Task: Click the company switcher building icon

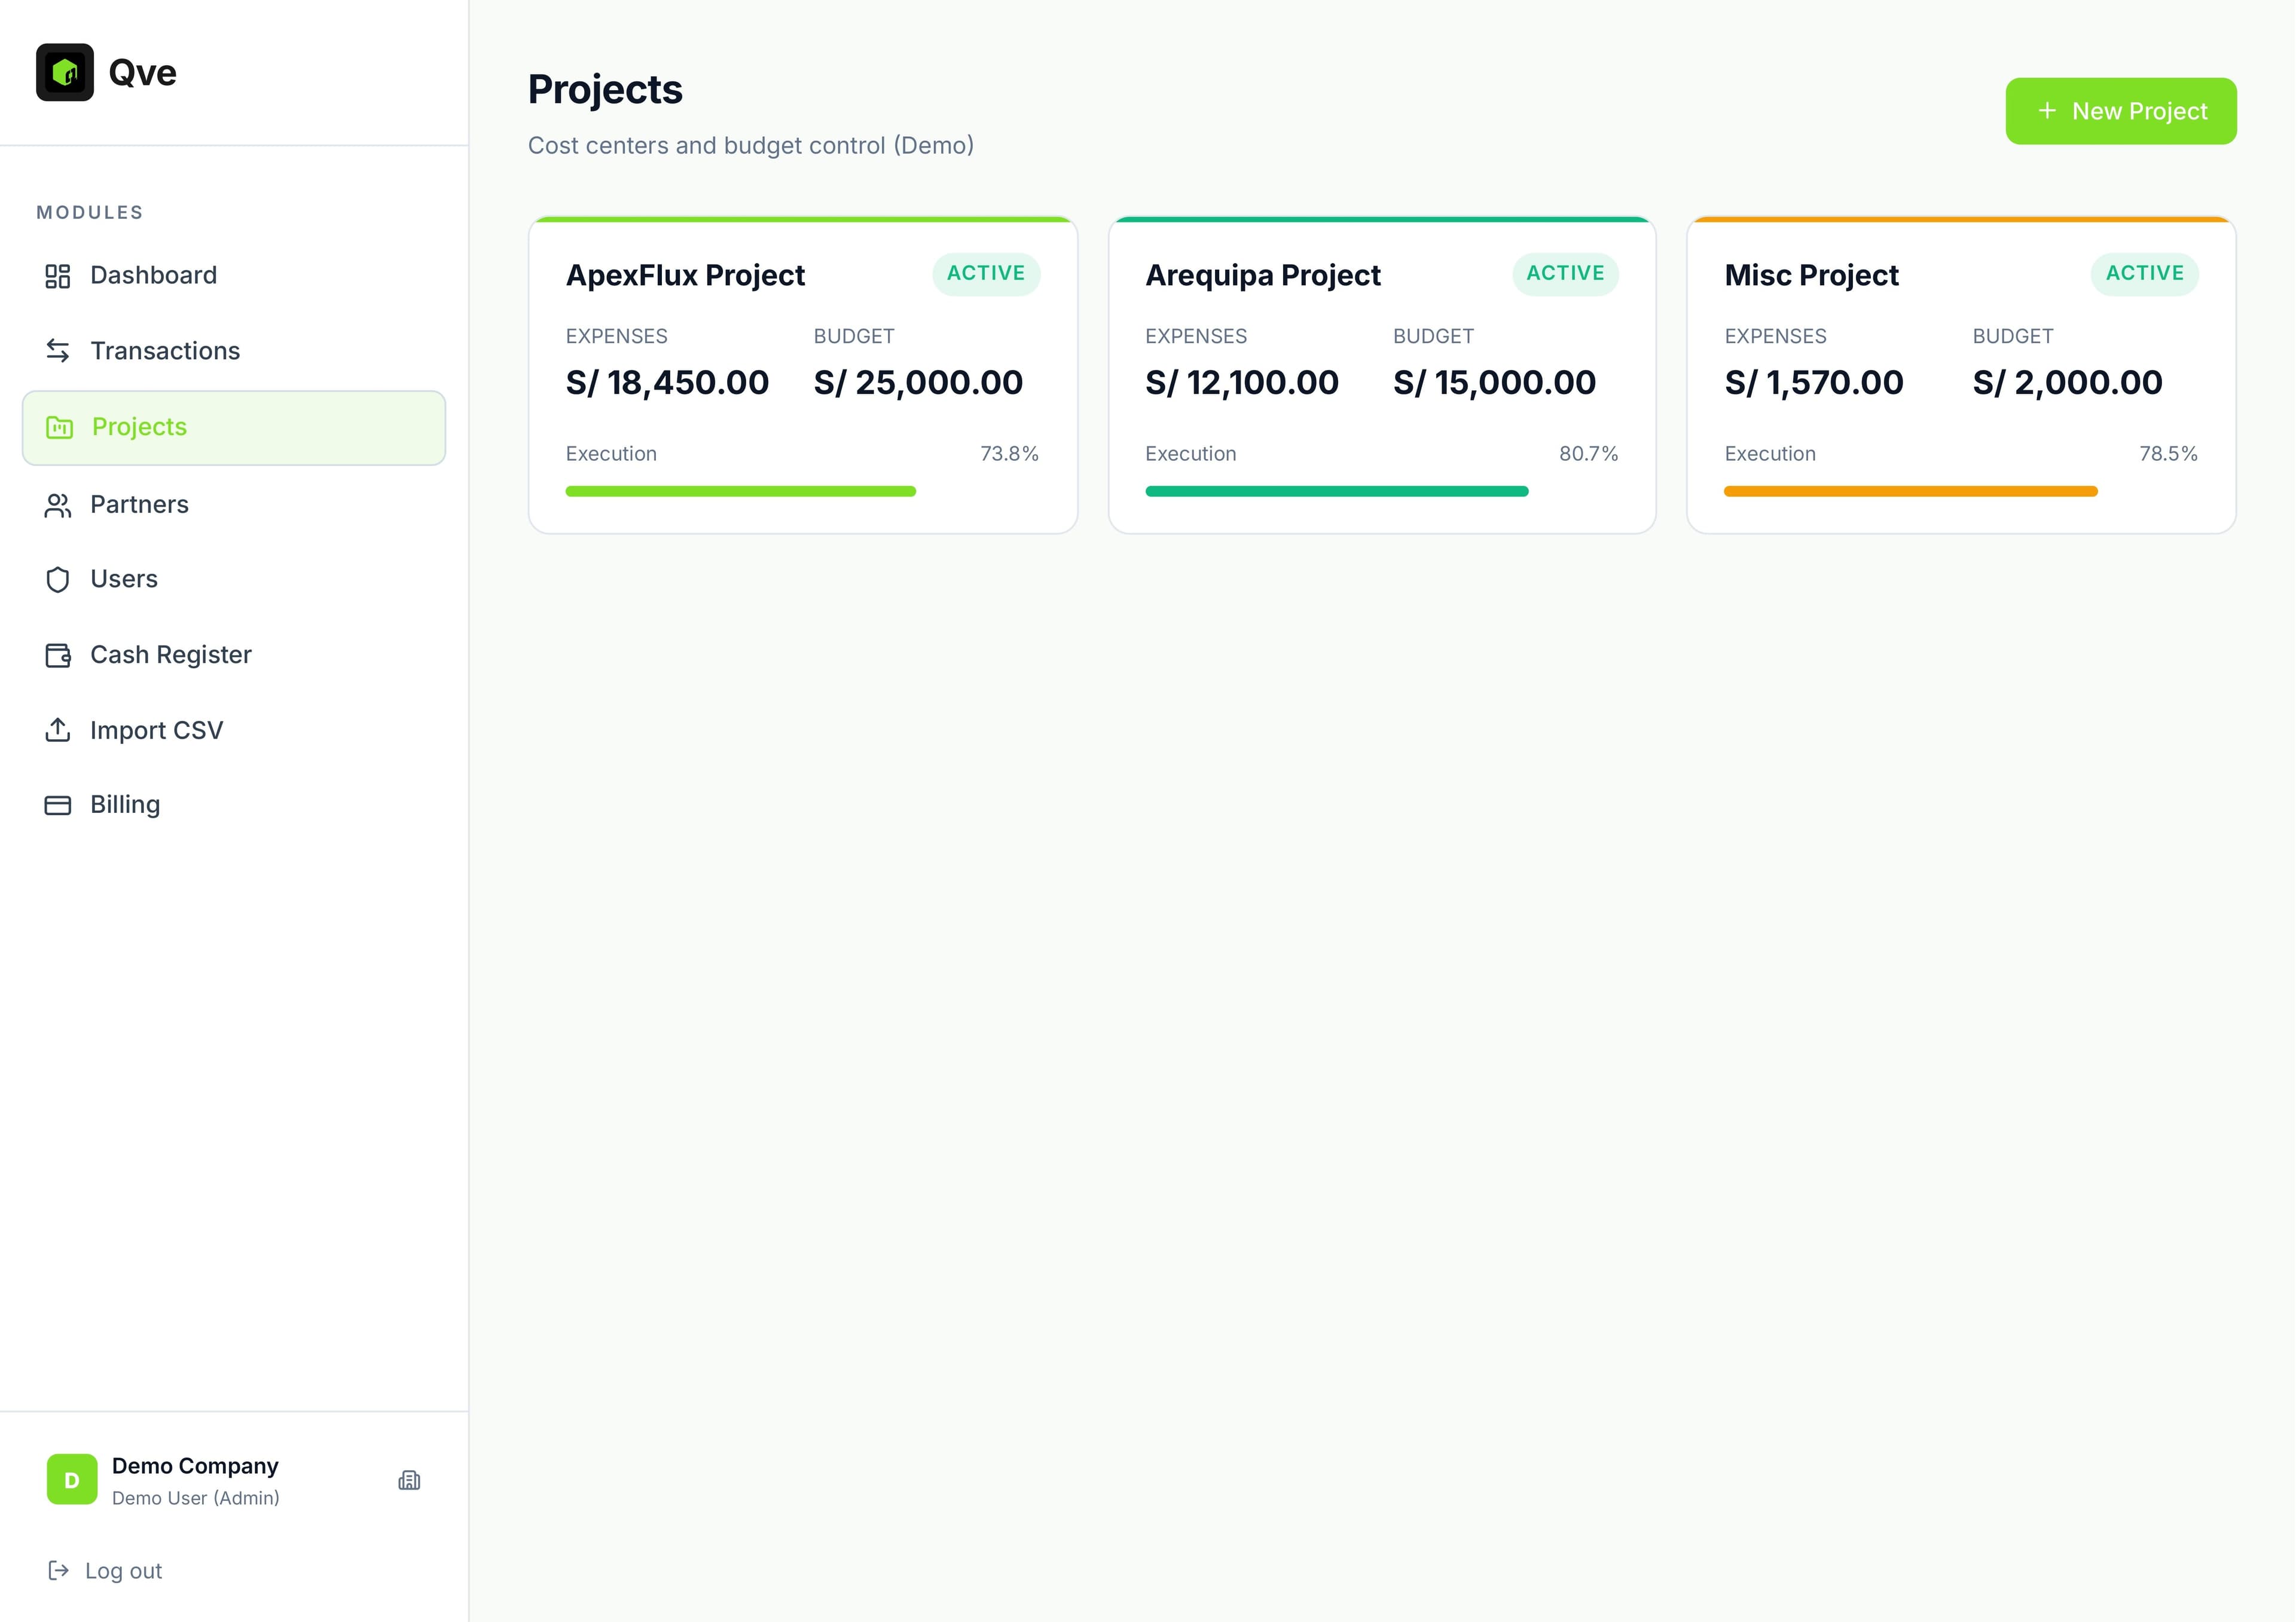Action: pos(410,1480)
